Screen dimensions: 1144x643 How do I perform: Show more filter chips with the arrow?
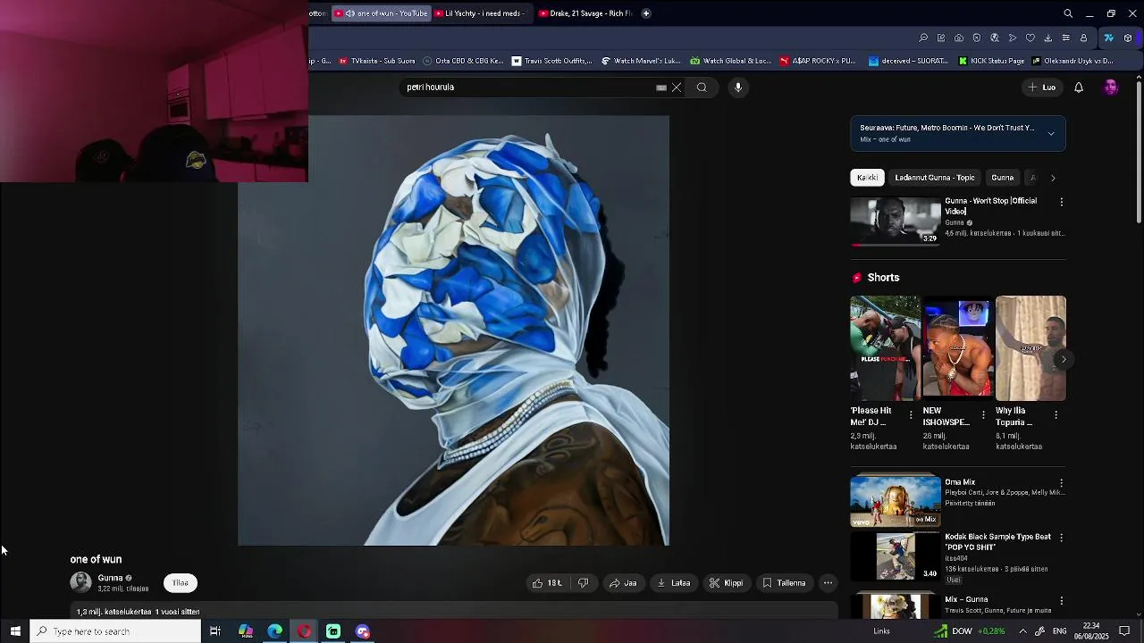[x=1053, y=178]
